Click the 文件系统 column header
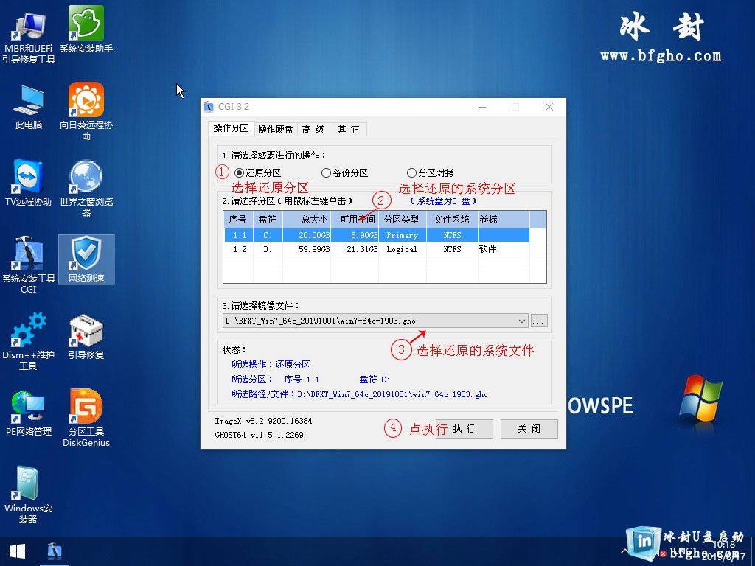 tap(452, 220)
